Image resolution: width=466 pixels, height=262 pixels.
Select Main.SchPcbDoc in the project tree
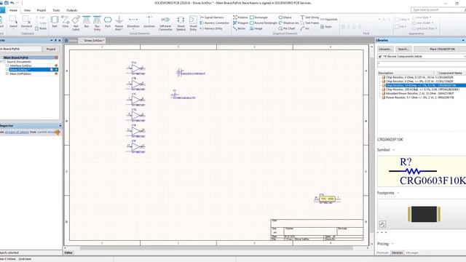pyautogui.click(x=20, y=74)
